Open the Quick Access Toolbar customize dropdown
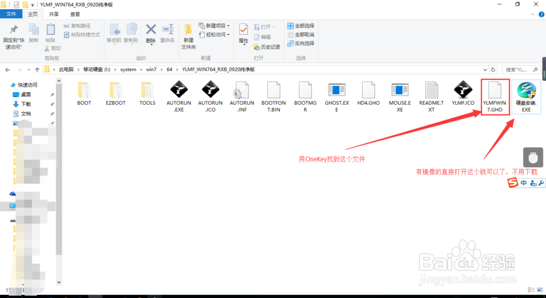Image resolution: width=546 pixels, height=298 pixels. click(x=33, y=5)
